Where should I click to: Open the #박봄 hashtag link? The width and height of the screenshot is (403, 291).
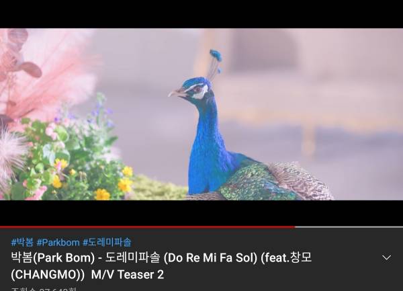[22, 242]
